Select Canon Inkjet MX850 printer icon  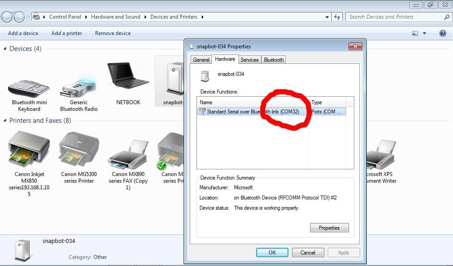pos(29,150)
